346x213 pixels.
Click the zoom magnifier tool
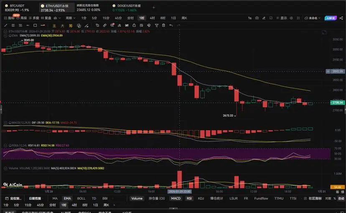pyautogui.click(x=112, y=25)
